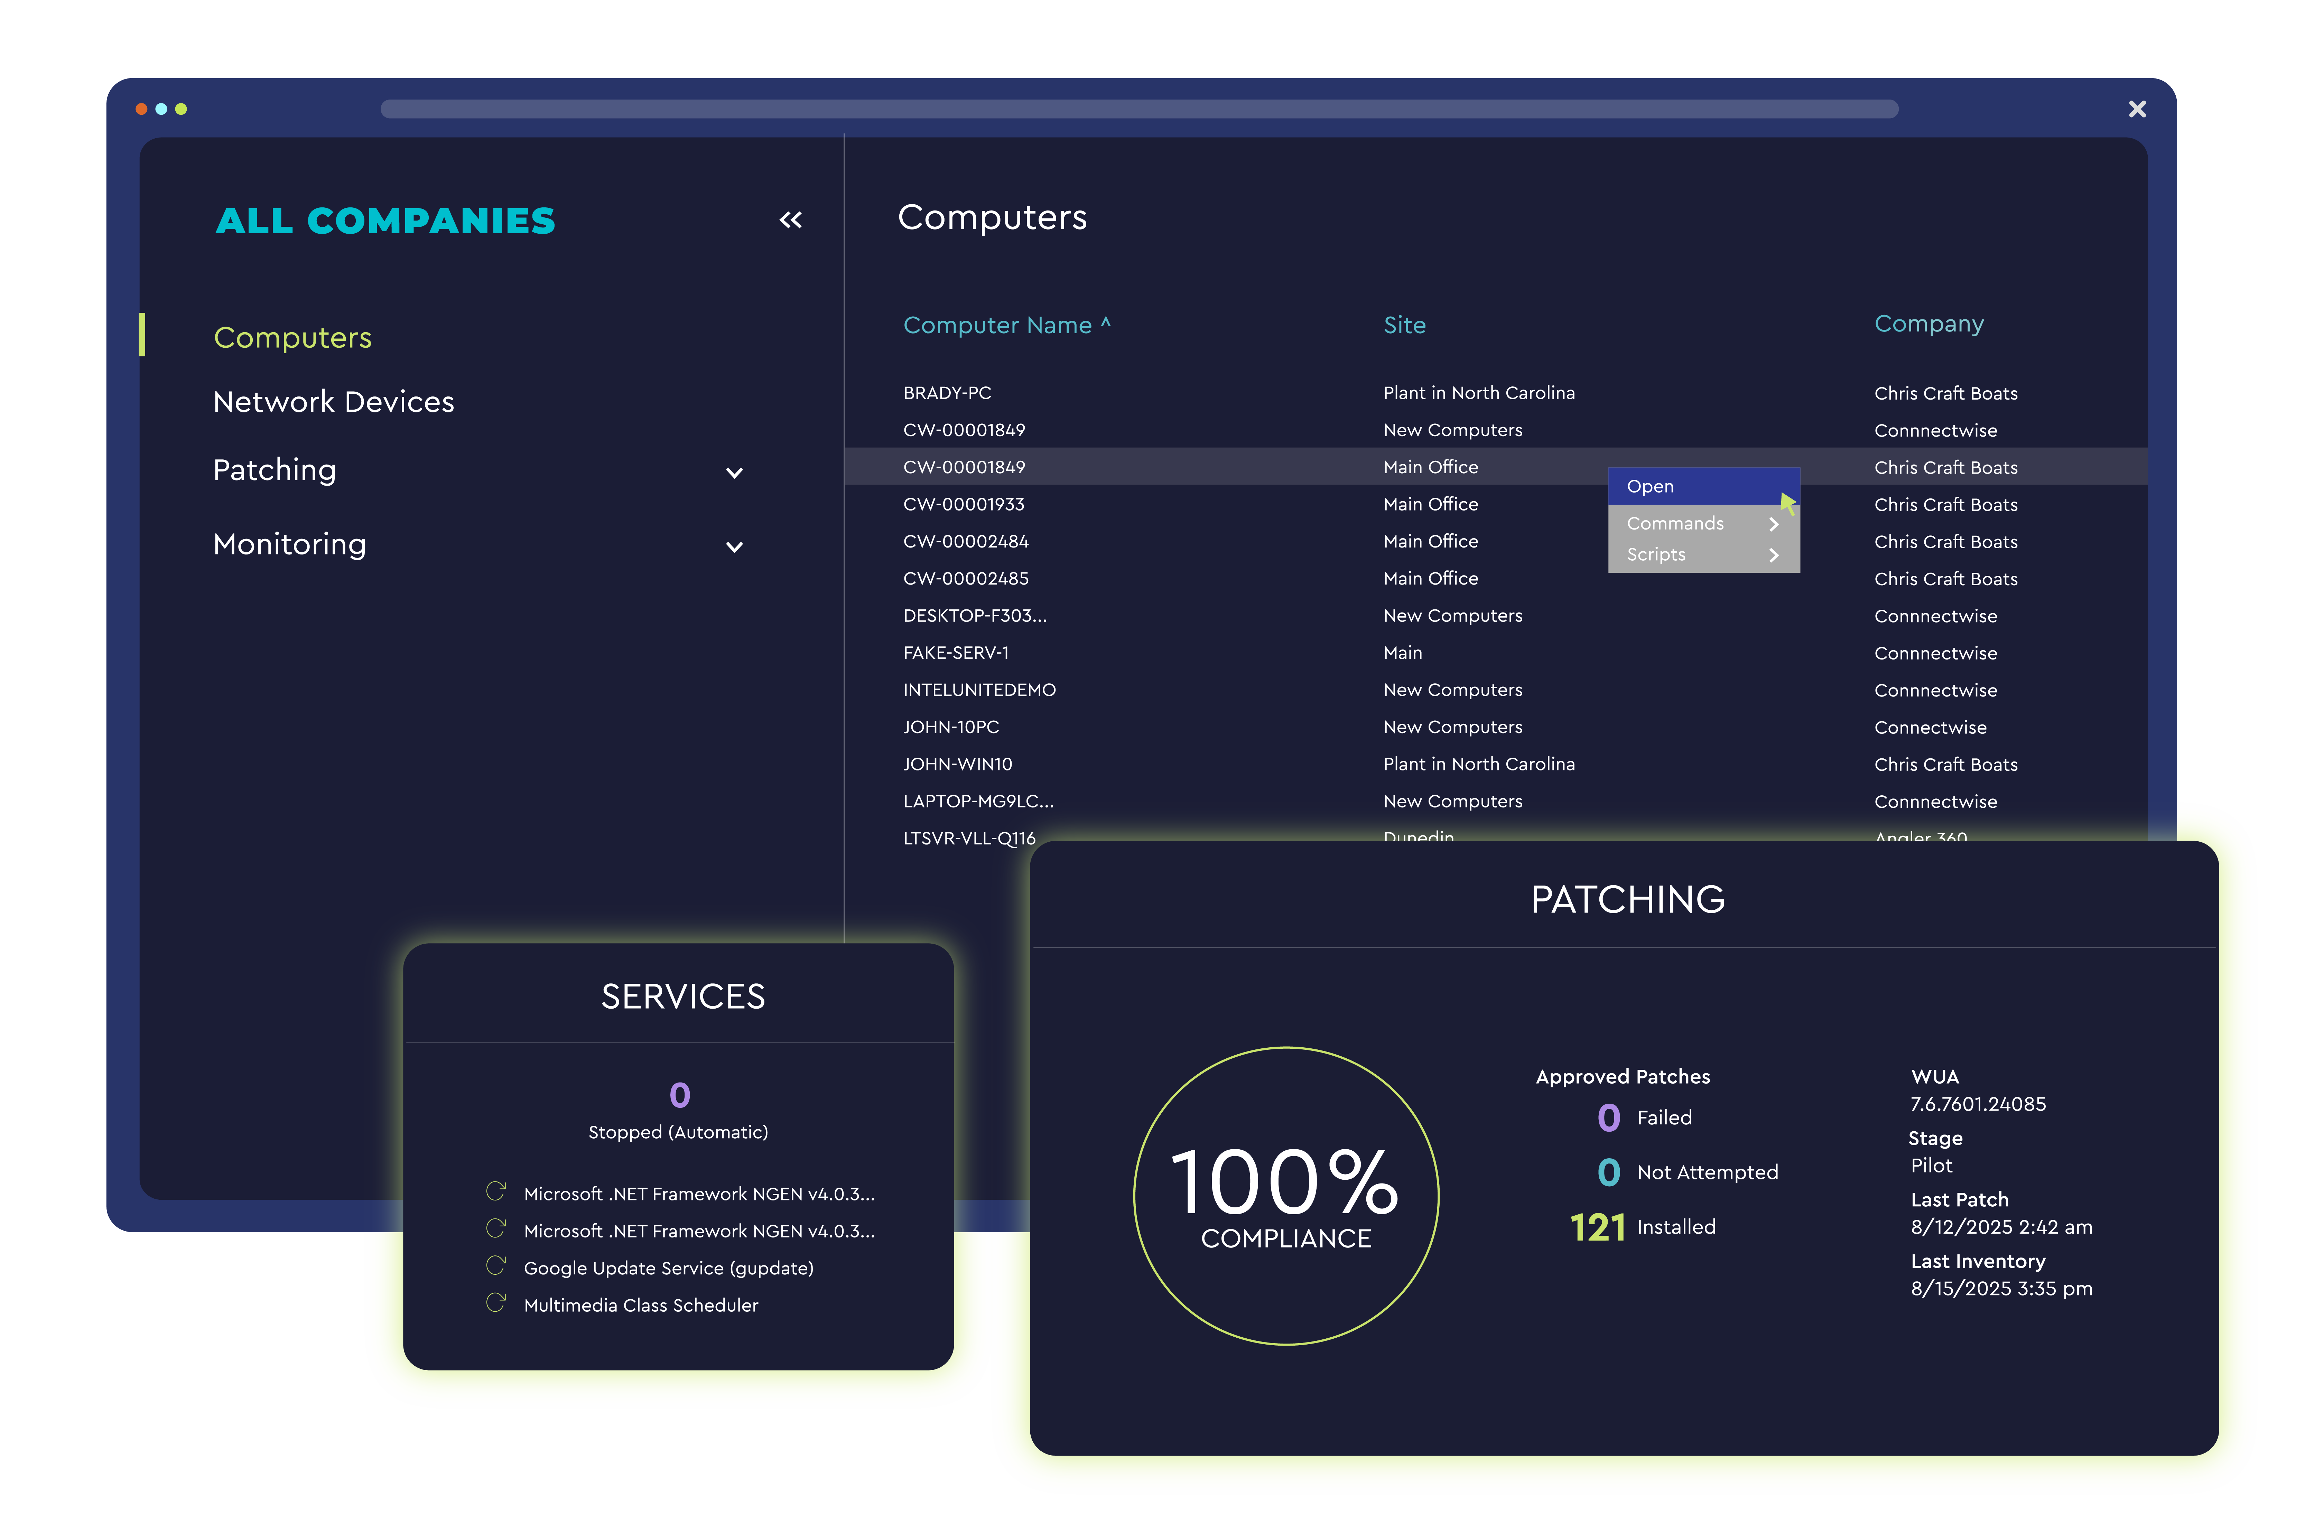Open the Commands submenu arrow
The height and width of the screenshot is (1534, 2305).
coord(1773,524)
